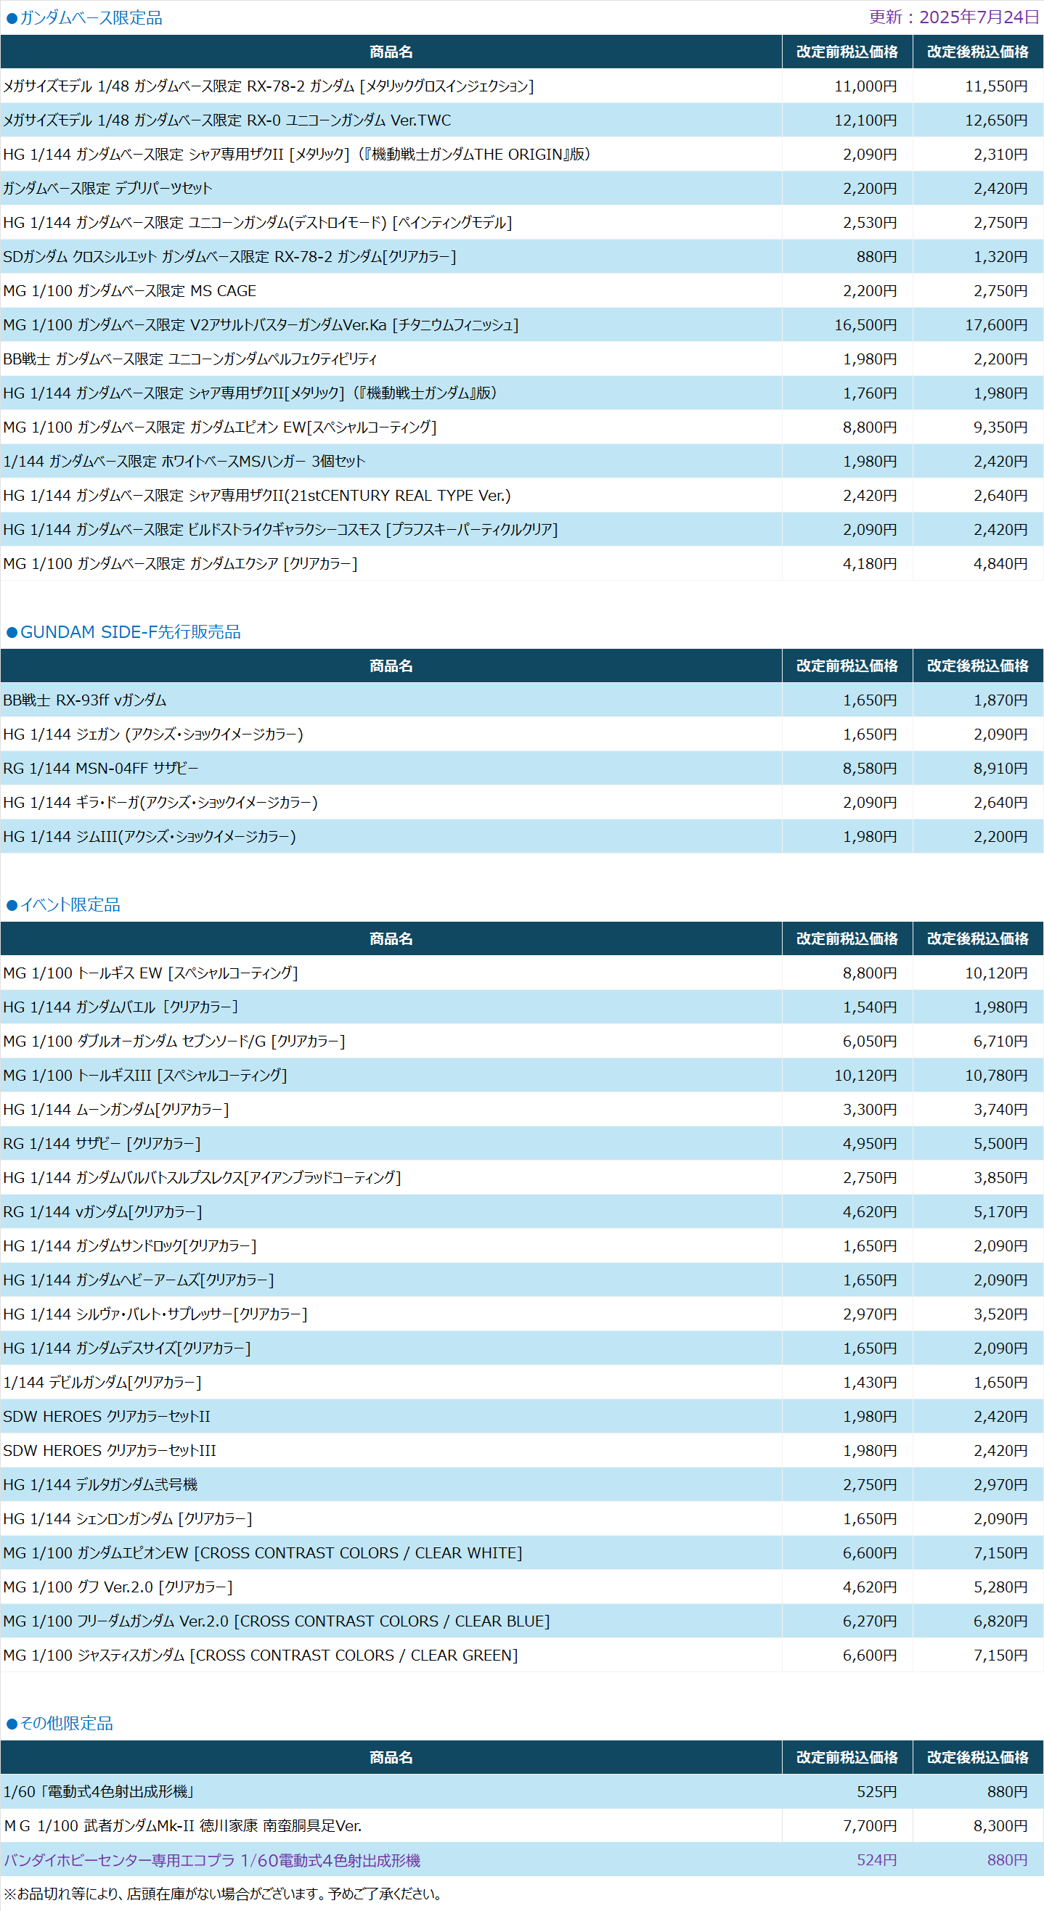The image size is (1044, 1911).
Task: Click 5,170円 price of RG νガンダム クリアカラー
Action: click(1000, 1212)
